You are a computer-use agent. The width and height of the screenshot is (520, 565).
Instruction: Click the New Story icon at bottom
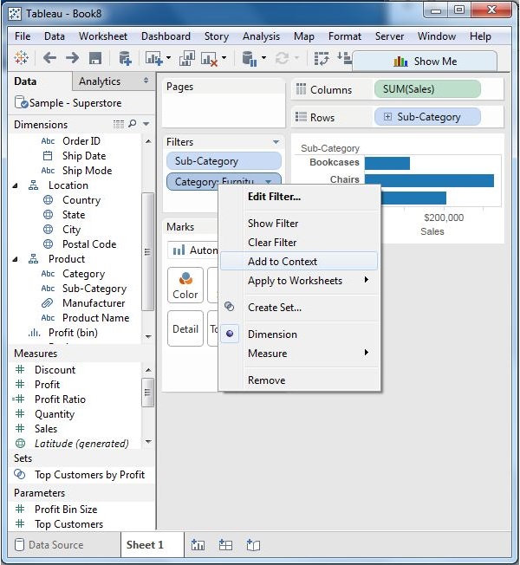(253, 545)
